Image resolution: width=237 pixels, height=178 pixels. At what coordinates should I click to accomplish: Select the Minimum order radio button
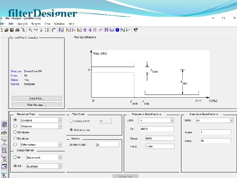click(71, 130)
